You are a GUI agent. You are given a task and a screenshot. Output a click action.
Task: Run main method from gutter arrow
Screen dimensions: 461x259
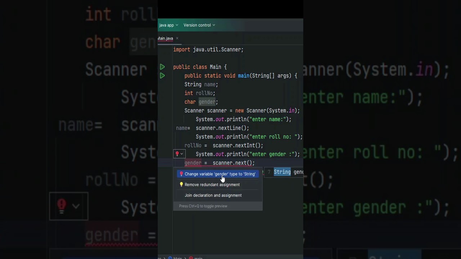pos(162,76)
